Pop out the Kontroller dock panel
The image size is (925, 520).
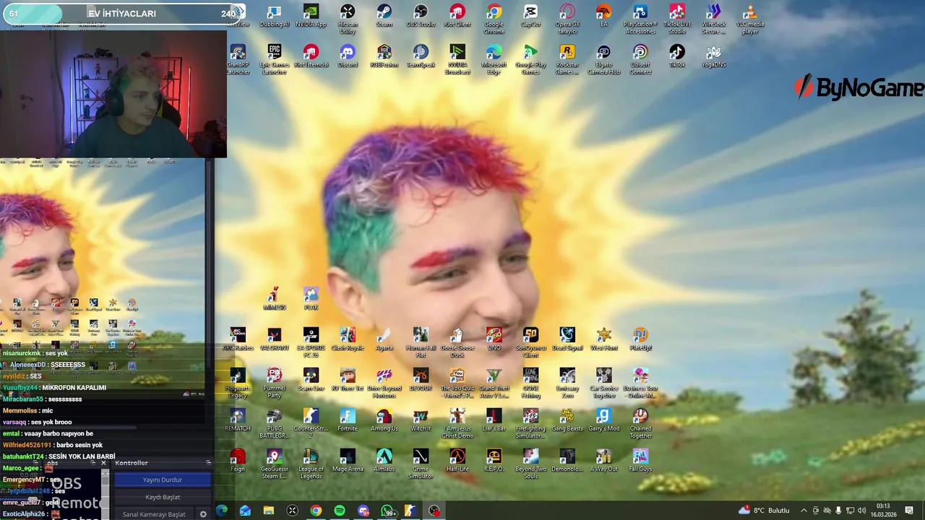point(208,463)
